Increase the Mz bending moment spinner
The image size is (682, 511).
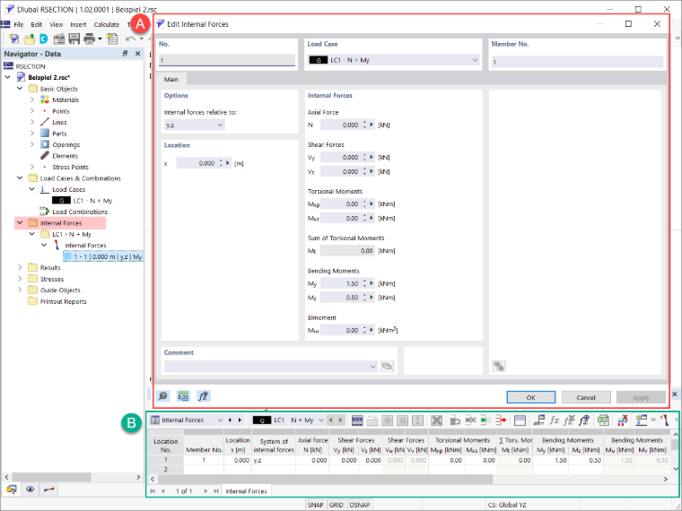[365, 295]
